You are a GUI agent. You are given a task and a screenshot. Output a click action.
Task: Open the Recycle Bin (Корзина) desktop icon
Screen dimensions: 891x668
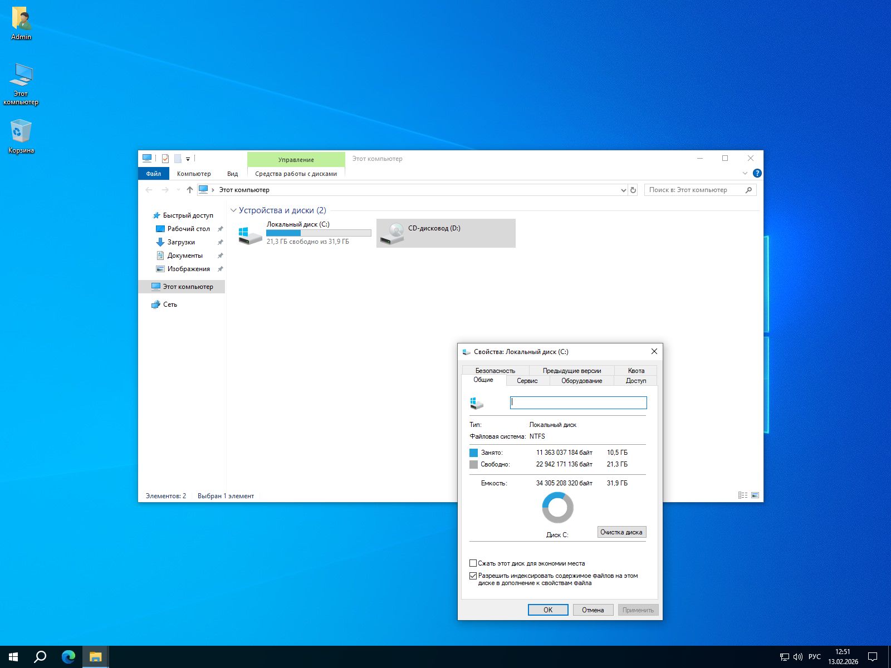point(21,132)
